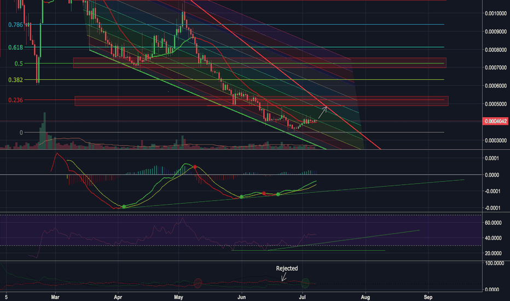Select the May label on the time axis

coord(178,297)
